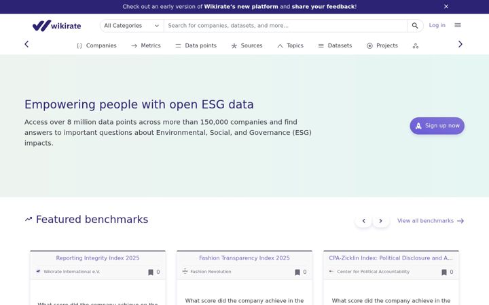Image resolution: width=489 pixels, height=305 pixels.
Task: Open the Topics tab
Action: click(x=291, y=46)
